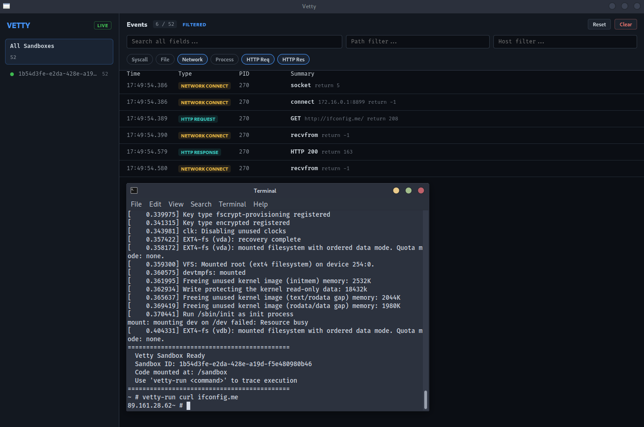Open the Terminal Search menu
The width and height of the screenshot is (644, 427).
point(201,204)
